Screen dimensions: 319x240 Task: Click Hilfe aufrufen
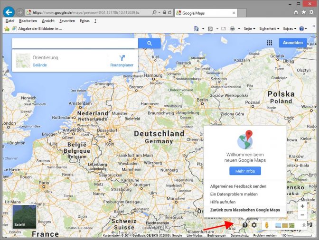[x=223, y=202]
